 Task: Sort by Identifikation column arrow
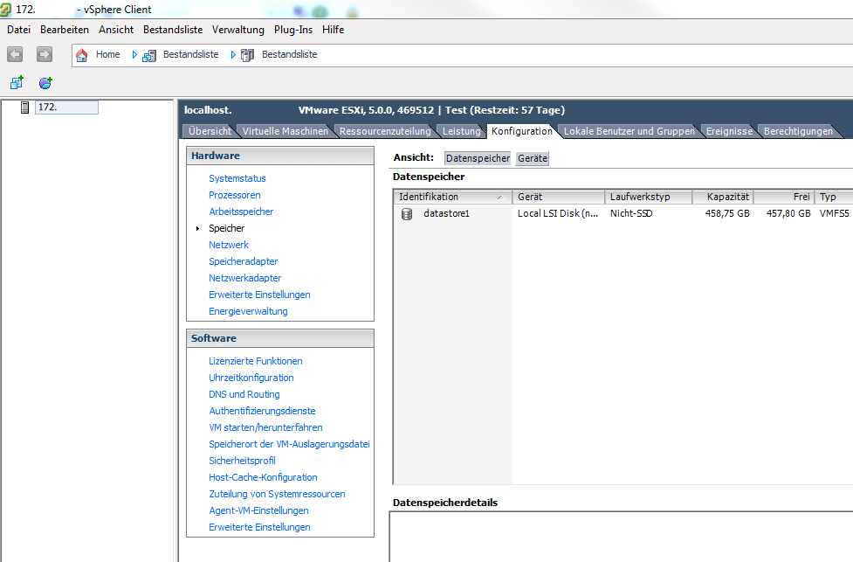tap(501, 198)
